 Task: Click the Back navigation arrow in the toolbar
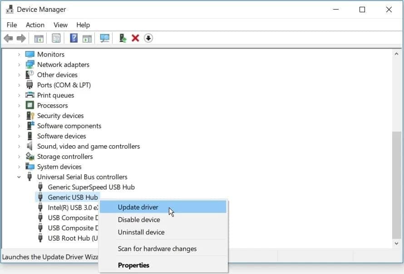click(x=8, y=38)
